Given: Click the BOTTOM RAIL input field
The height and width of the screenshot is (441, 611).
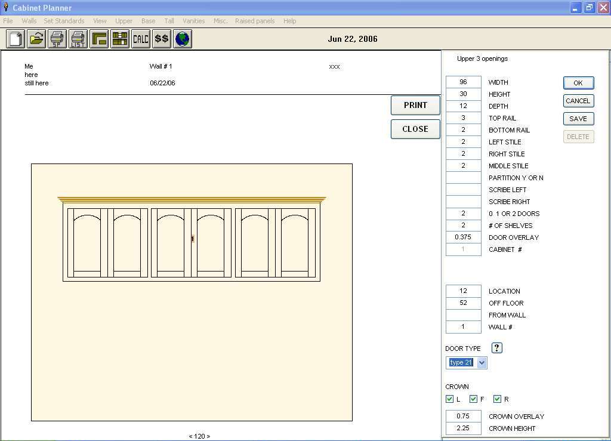Looking at the screenshot, I should coord(463,129).
